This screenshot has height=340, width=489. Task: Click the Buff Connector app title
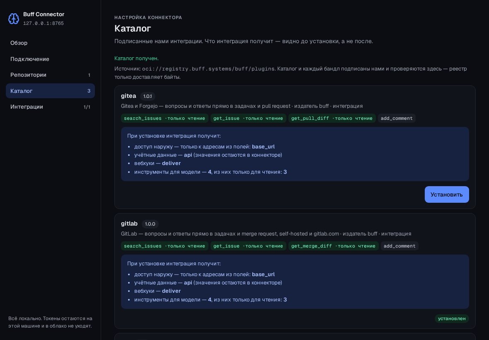(x=44, y=15)
